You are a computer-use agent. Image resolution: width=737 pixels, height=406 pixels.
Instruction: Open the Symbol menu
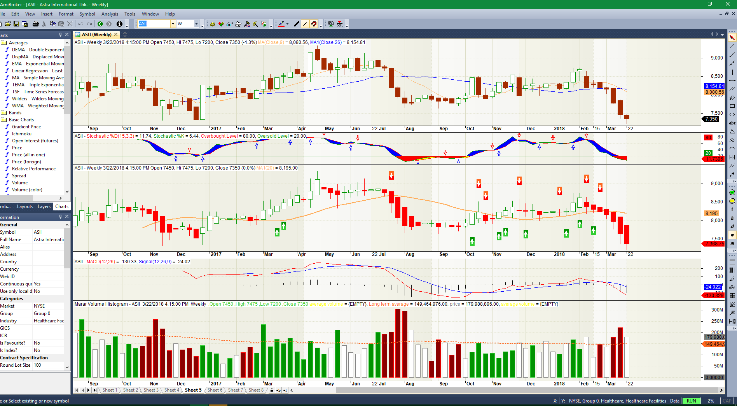(x=87, y=14)
